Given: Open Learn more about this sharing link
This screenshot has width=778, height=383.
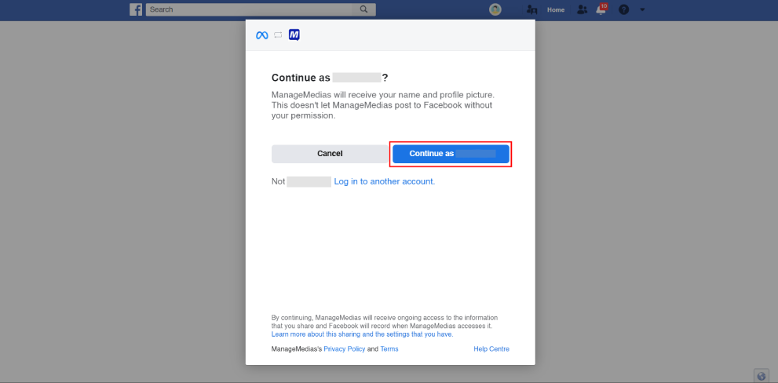Looking at the screenshot, I should pyautogui.click(x=362, y=334).
